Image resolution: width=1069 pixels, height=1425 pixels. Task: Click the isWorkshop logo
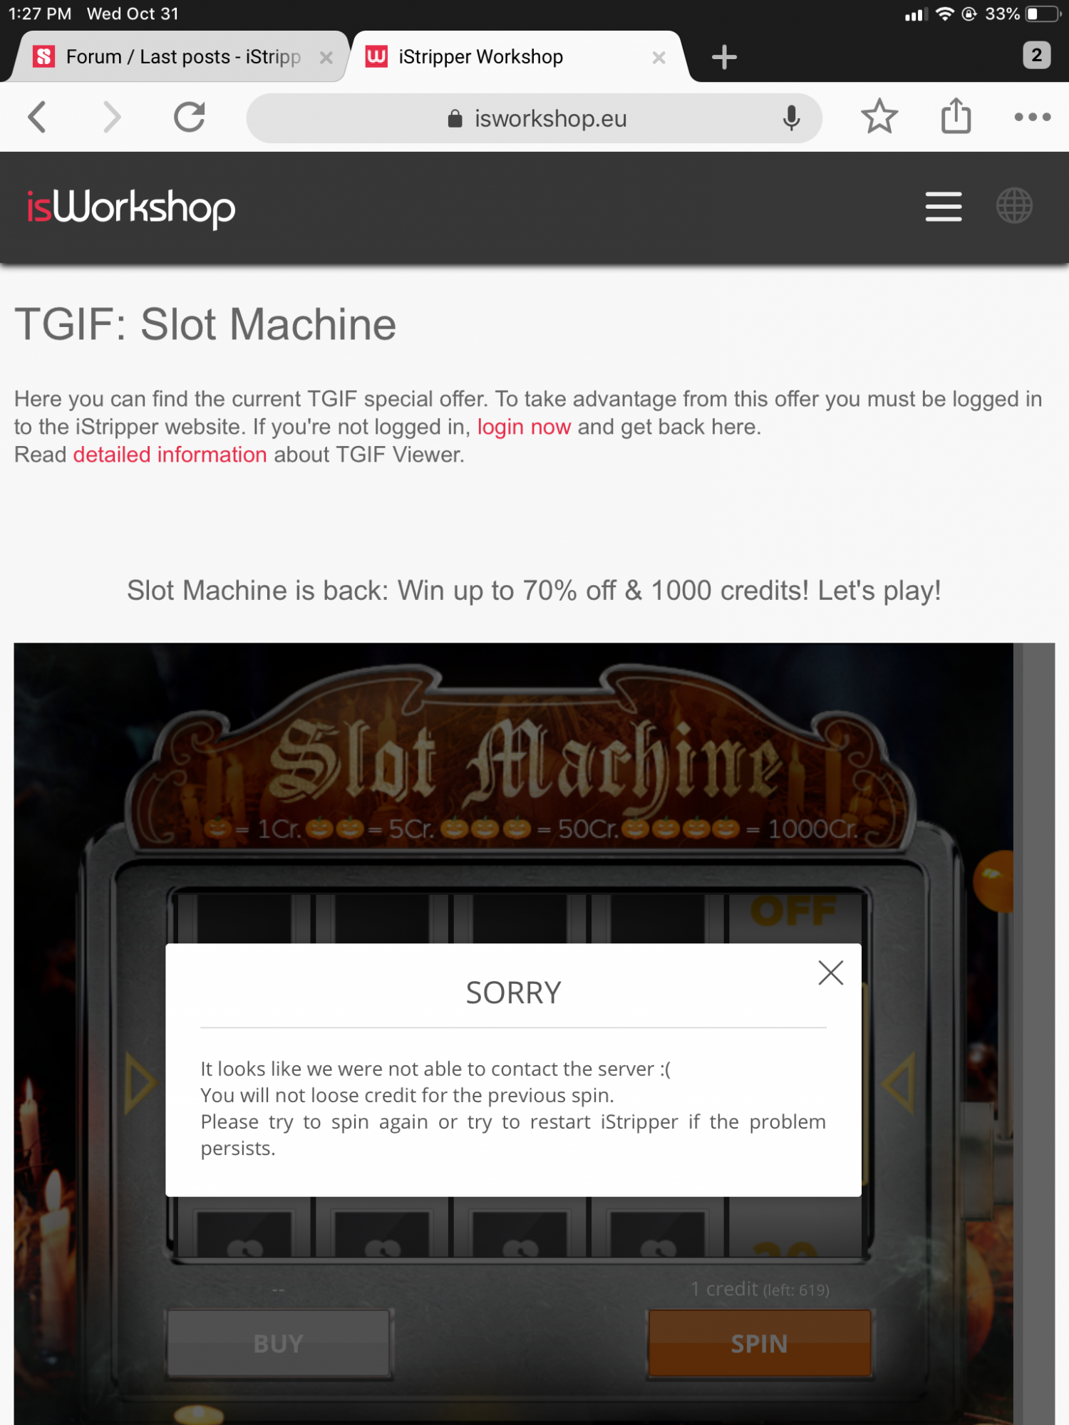(131, 208)
